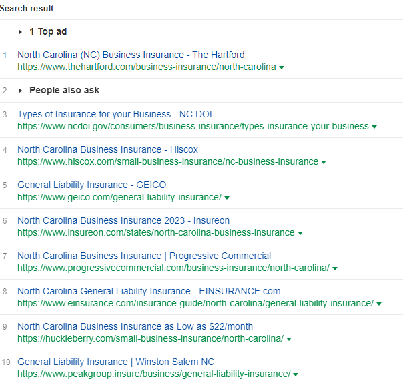
Task: Open the einsurance.com URL link
Action: pos(195,304)
